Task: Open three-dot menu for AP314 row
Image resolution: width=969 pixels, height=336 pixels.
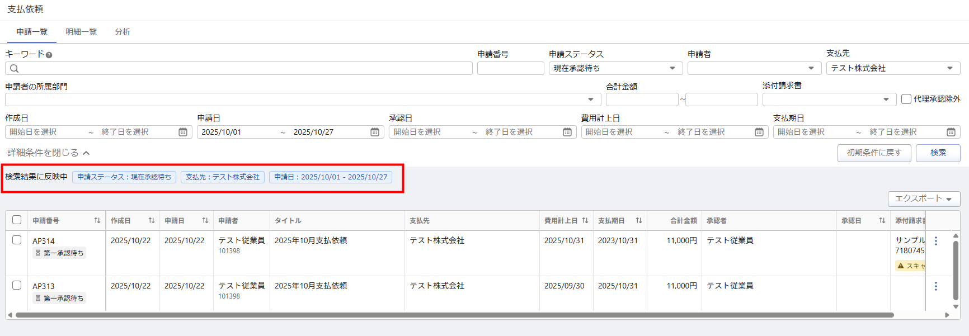Action: pos(936,241)
